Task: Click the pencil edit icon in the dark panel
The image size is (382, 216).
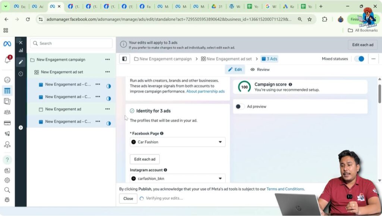Action: (x=21, y=62)
